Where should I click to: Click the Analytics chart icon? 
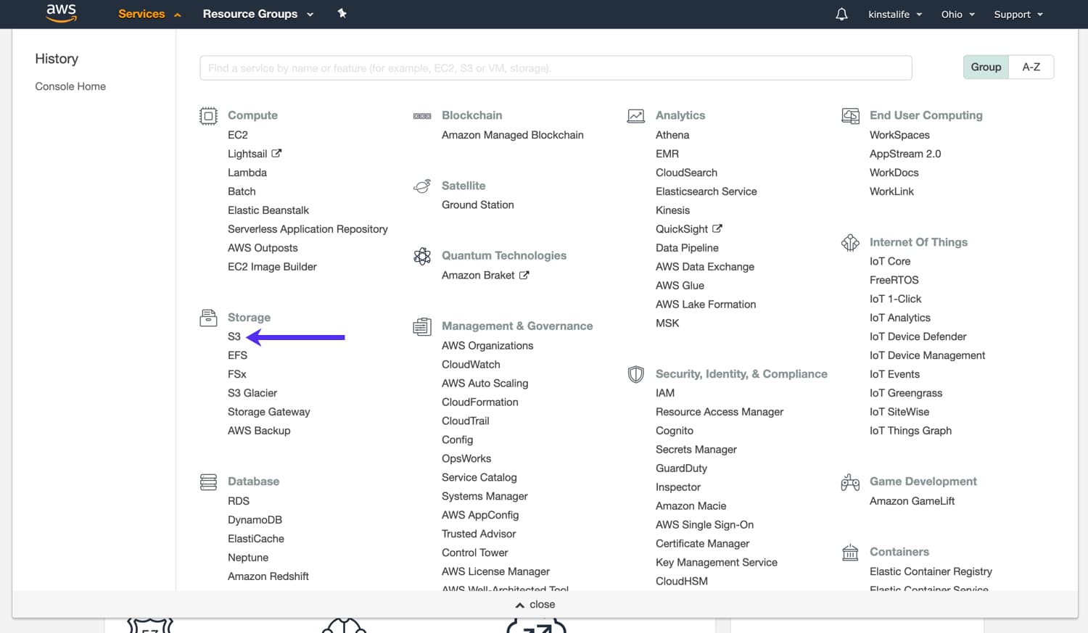(x=635, y=115)
